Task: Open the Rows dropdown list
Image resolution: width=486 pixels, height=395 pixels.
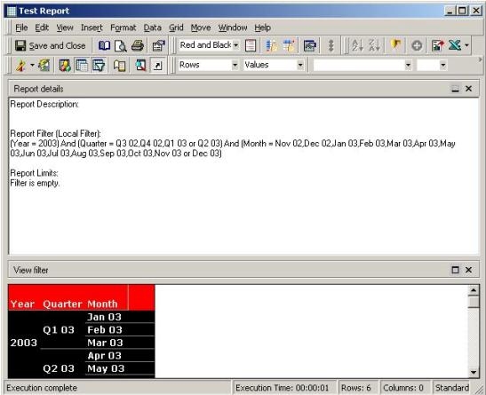Action: pyautogui.click(x=235, y=65)
